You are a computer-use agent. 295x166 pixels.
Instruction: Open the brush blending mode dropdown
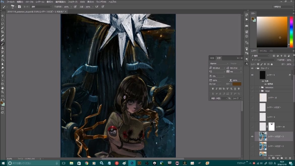(41, 7)
